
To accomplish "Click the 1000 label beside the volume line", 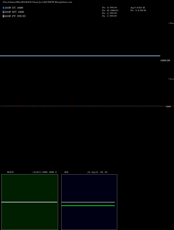I will (x=168, y=107).
